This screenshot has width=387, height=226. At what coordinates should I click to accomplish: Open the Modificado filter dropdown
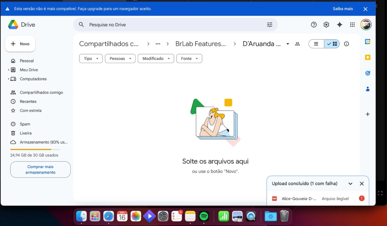point(156,58)
